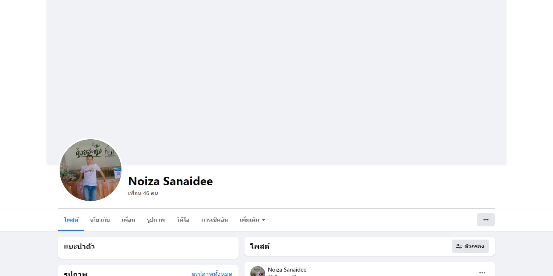Click the โพสต์ heading in the posts card
The image size is (553, 276).
pyautogui.click(x=260, y=247)
